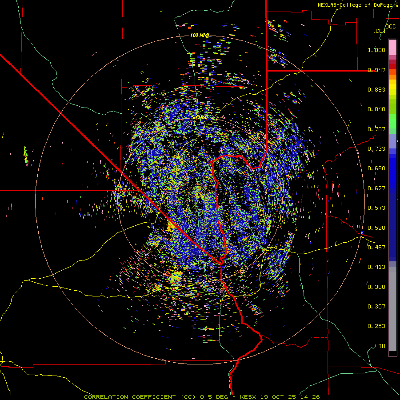Click the [CC] legend heading
The width and height of the screenshot is (400, 400).
379,31
